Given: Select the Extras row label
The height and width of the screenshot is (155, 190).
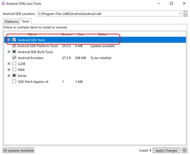Looking at the screenshot, I should pyautogui.click(x=22, y=76).
